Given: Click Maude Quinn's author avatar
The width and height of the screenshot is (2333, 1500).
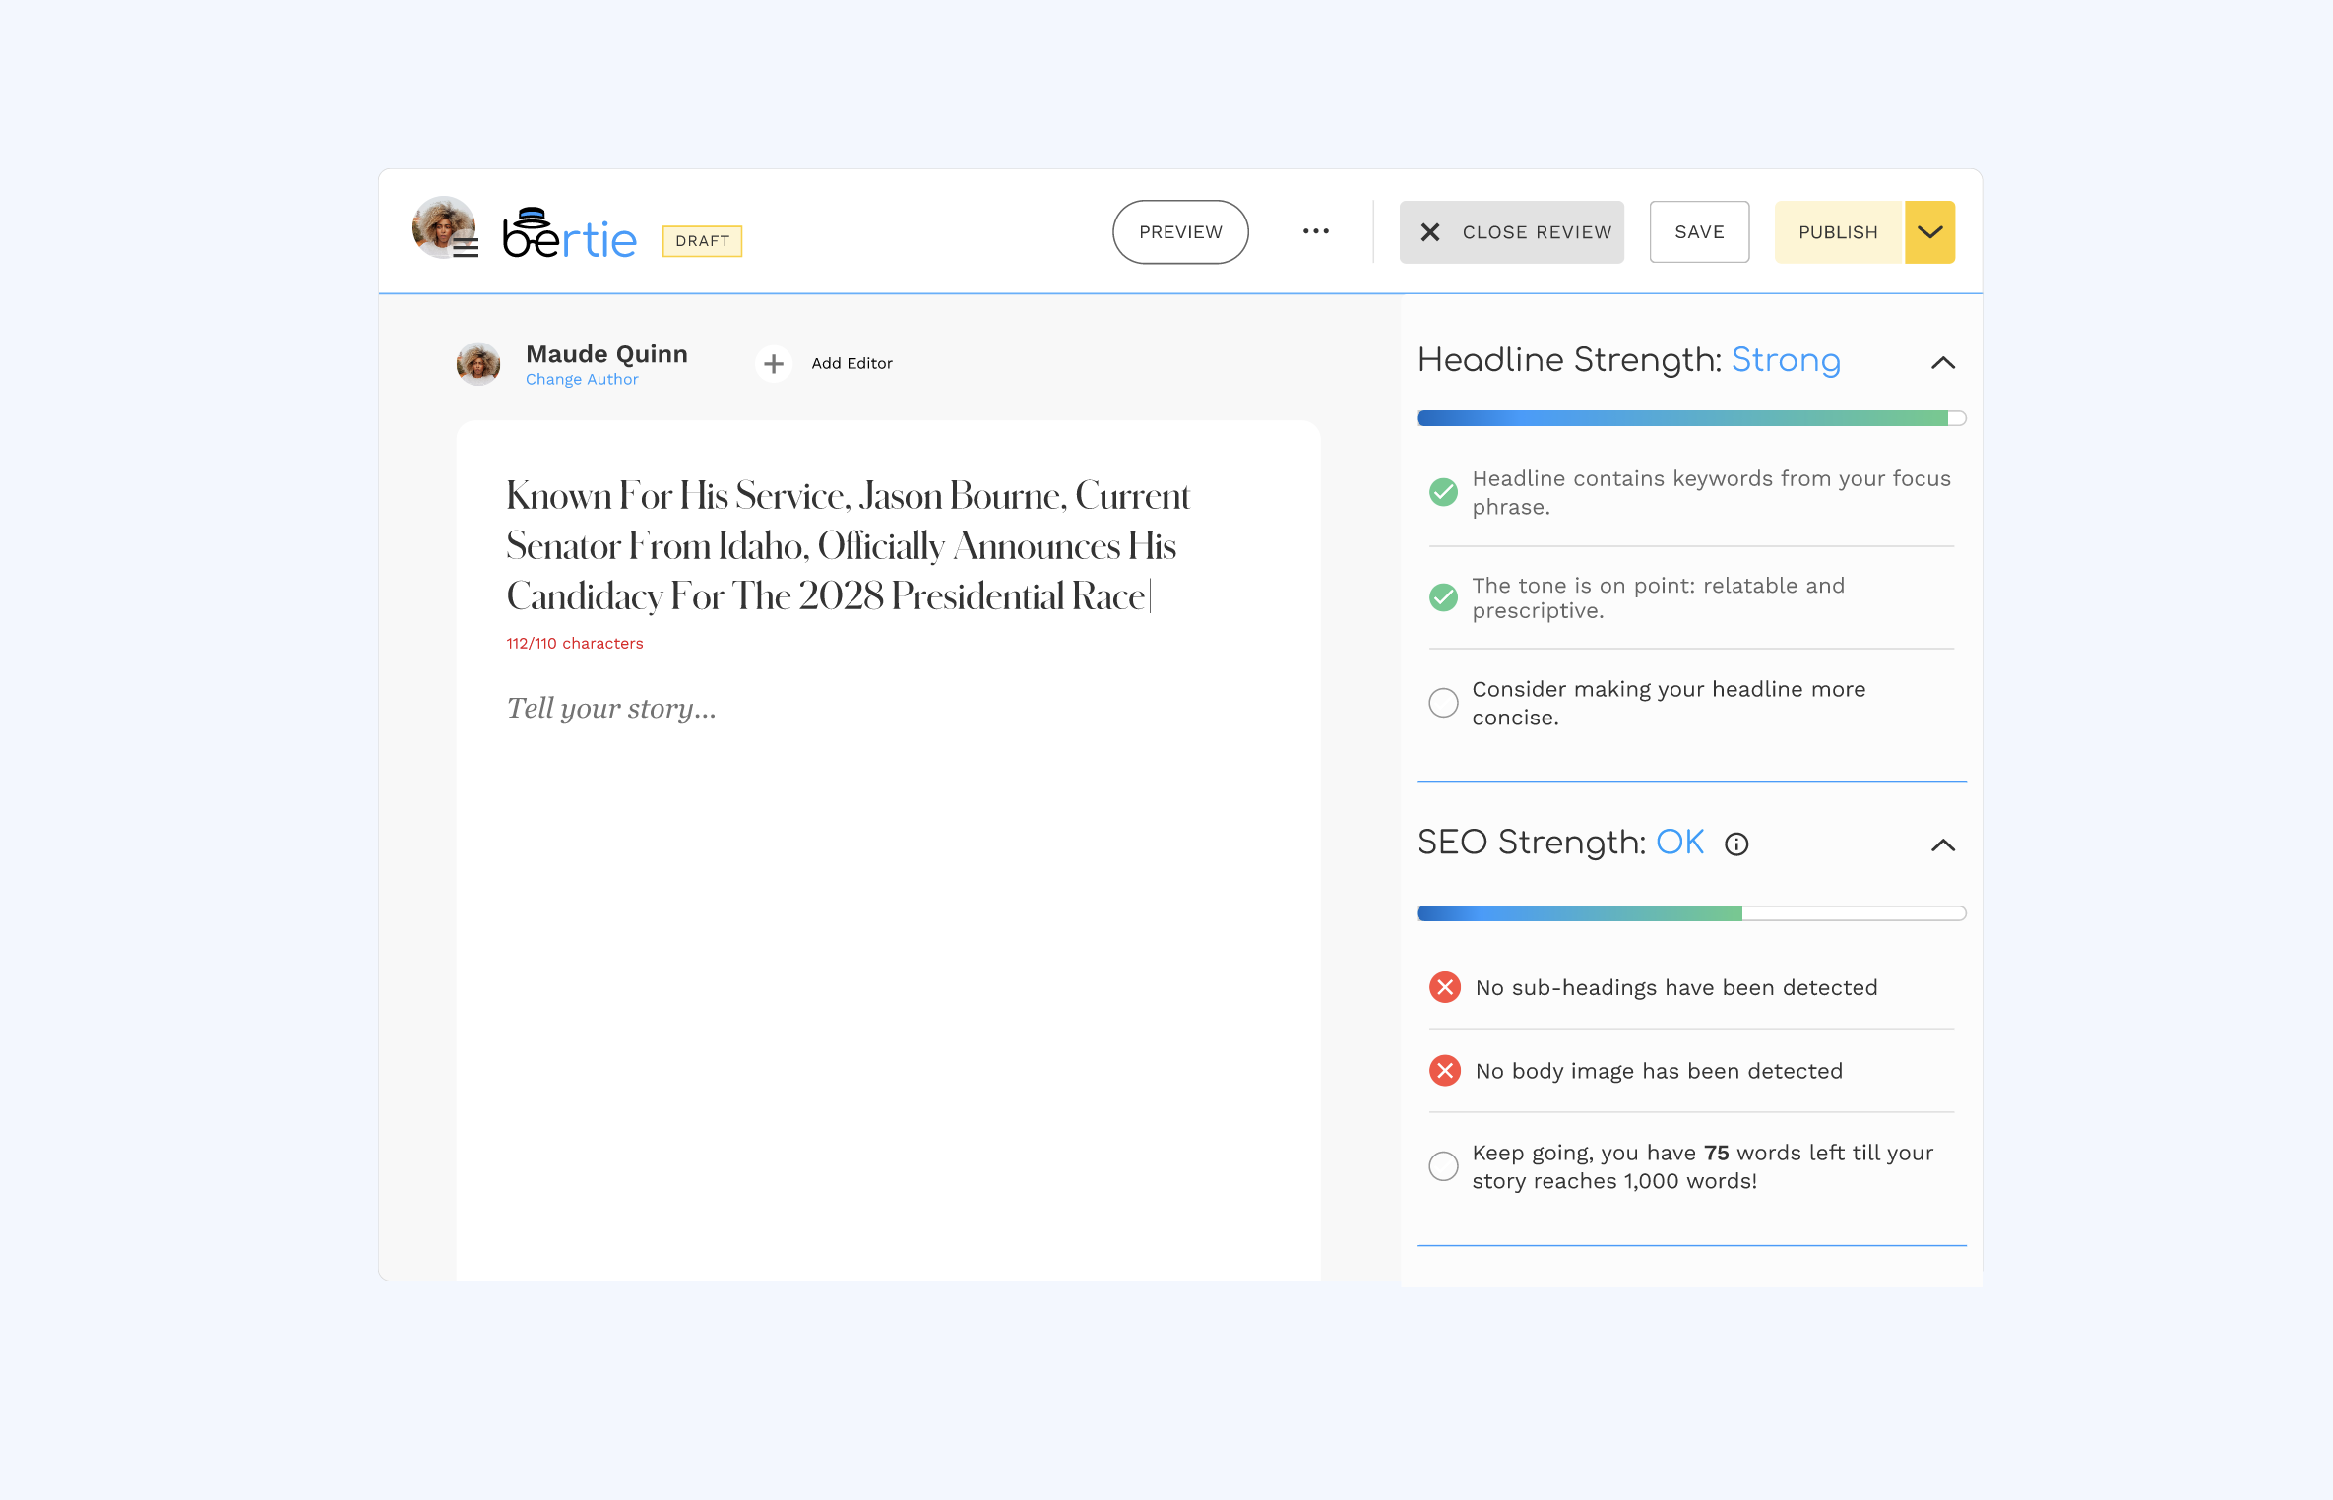Looking at the screenshot, I should (x=478, y=363).
